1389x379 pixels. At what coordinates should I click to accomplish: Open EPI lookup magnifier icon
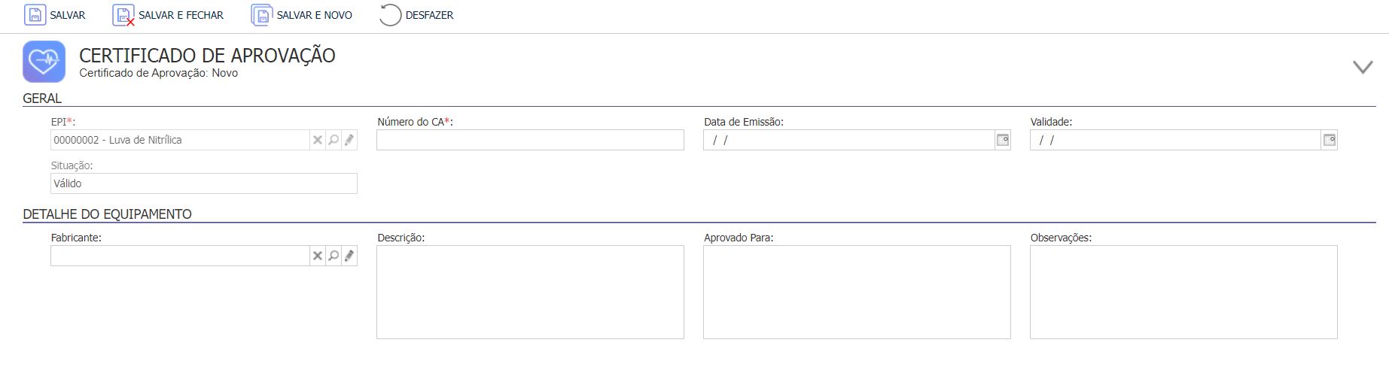pyautogui.click(x=334, y=140)
